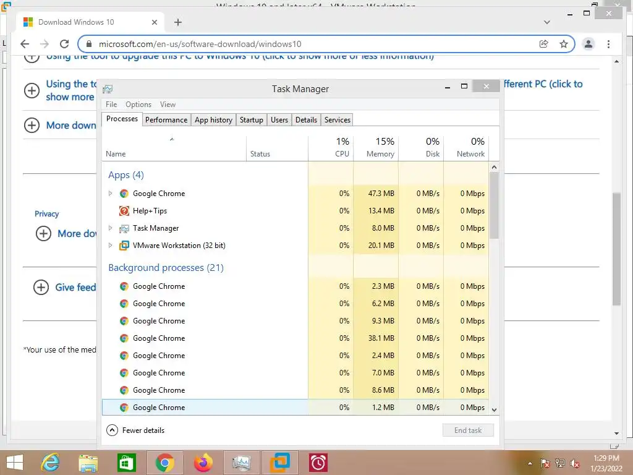Switch to Chrome via taskbar icon
The height and width of the screenshot is (475, 633).
point(164,463)
